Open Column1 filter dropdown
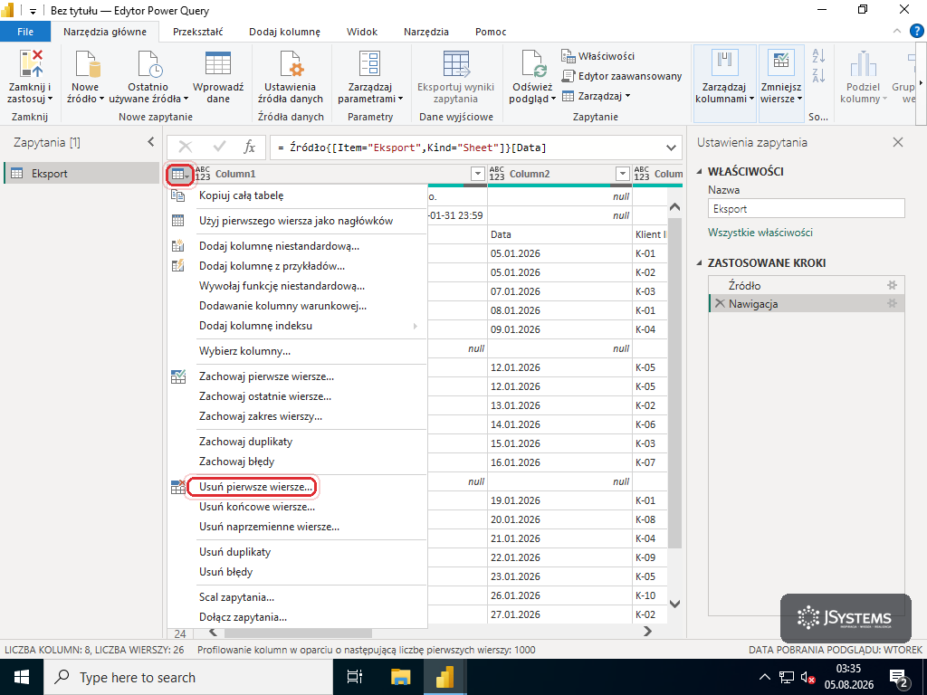 [478, 174]
